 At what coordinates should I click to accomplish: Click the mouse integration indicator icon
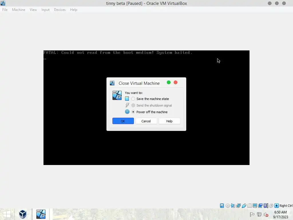tap(271, 206)
